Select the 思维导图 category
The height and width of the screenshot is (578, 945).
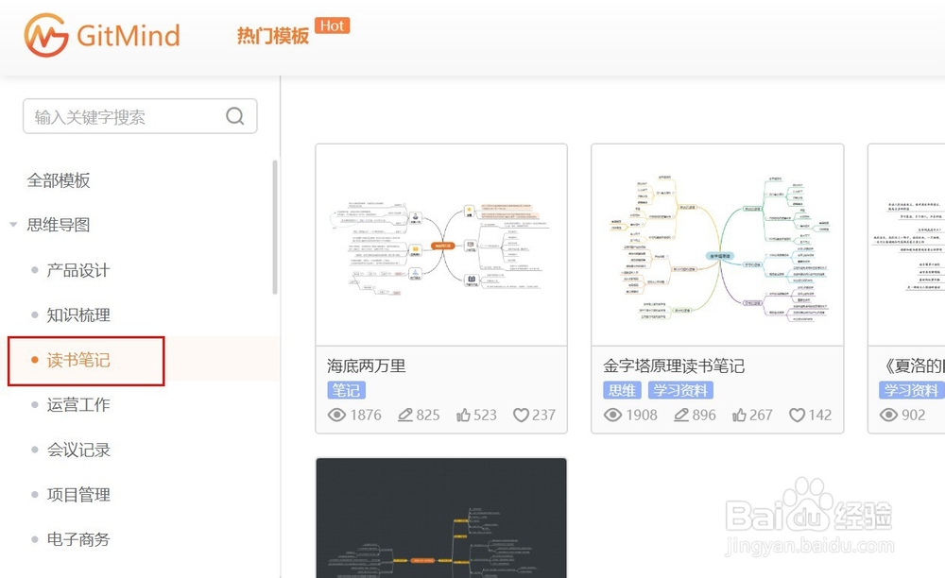(x=59, y=225)
